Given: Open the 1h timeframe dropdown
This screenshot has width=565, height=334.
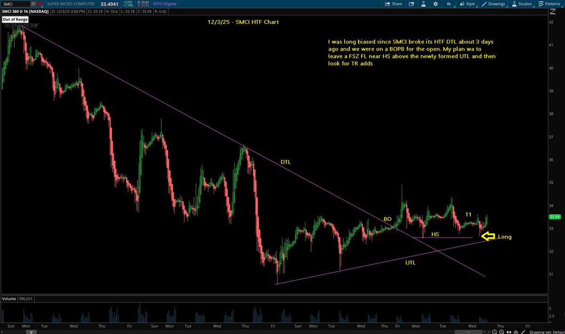Looking at the screenshot, I should (x=449, y=4).
